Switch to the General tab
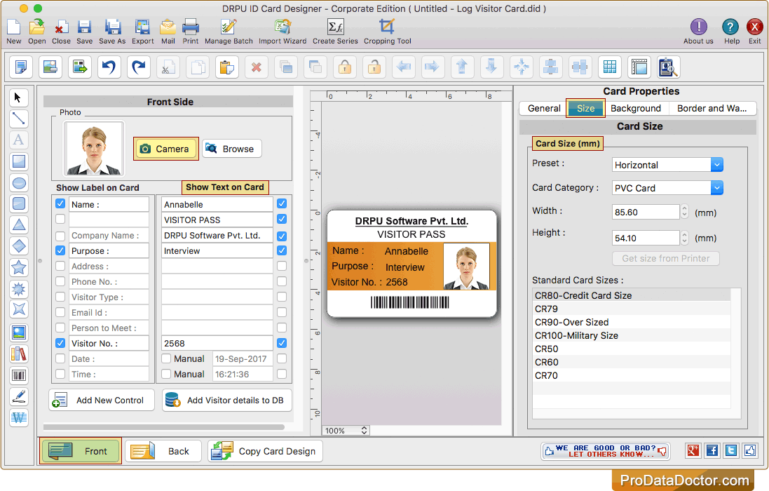769x491 pixels. point(544,109)
